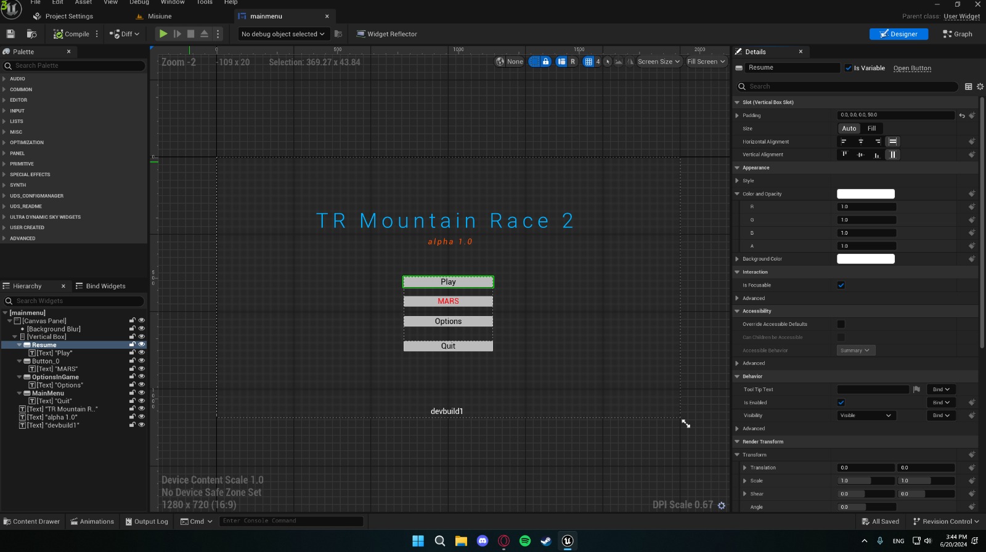
Task: Switch to the Misiune tab
Action: tap(160, 16)
